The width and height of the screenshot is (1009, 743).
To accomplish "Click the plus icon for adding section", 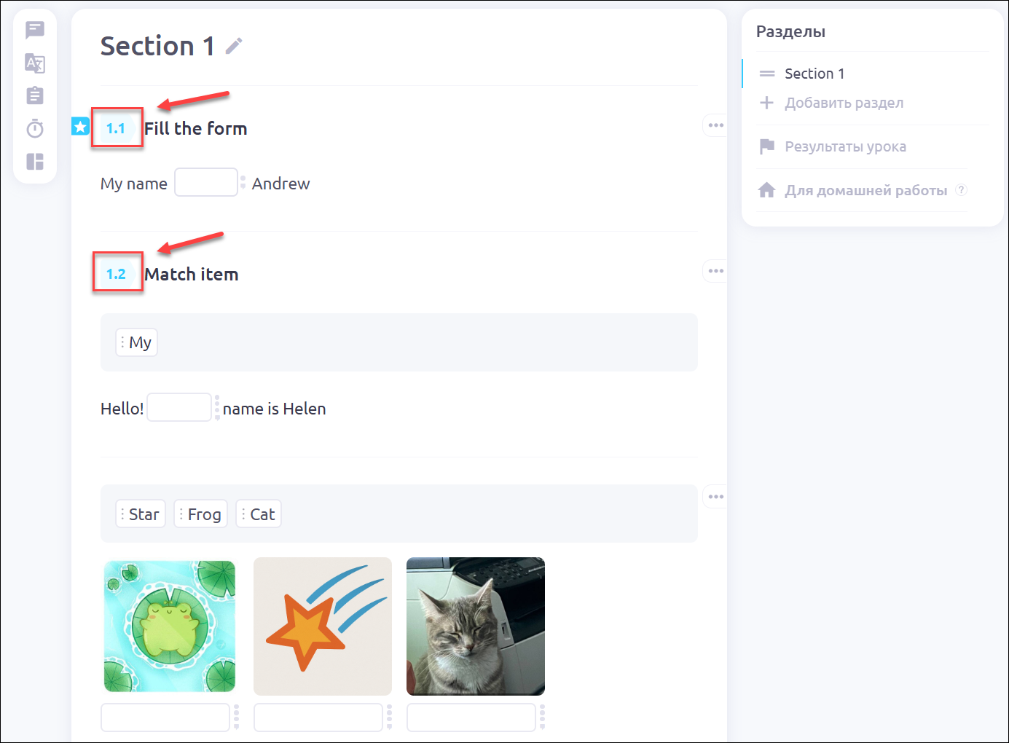I will point(767,103).
